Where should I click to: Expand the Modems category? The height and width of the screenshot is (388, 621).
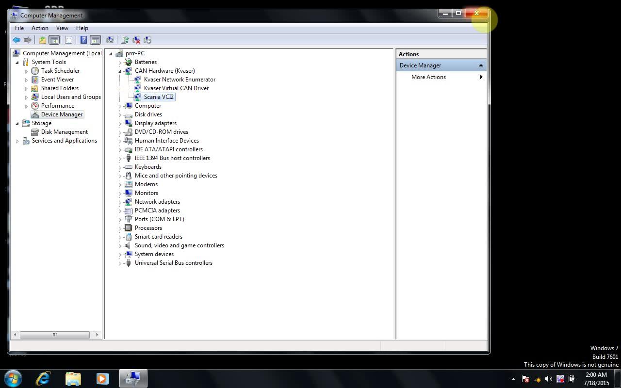120,184
